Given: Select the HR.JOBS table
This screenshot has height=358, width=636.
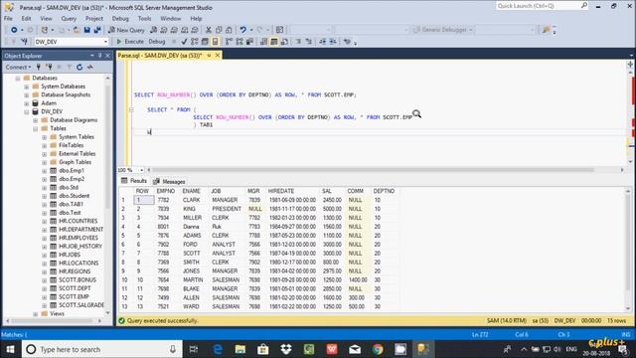Looking at the screenshot, I should coord(70,255).
